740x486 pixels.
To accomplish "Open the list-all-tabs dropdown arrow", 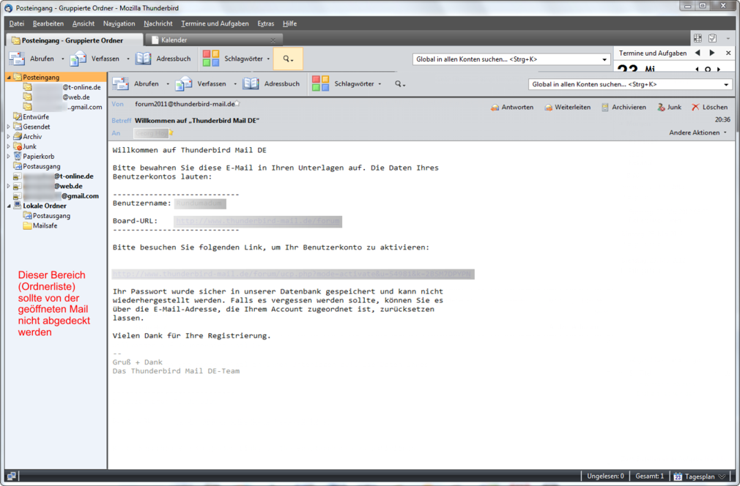I will coord(728,39).
